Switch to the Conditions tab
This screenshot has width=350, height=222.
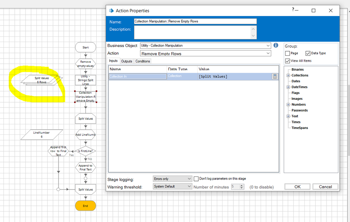(143, 61)
